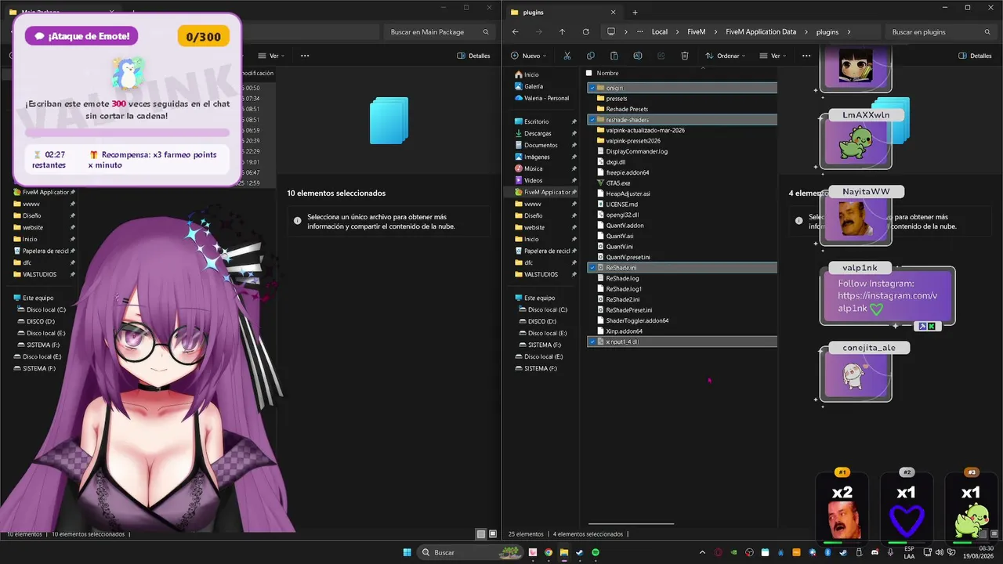Viewport: 1003px width, 564px height.
Task: Expand the chevron after FiveM in address bar
Action: [x=716, y=32]
